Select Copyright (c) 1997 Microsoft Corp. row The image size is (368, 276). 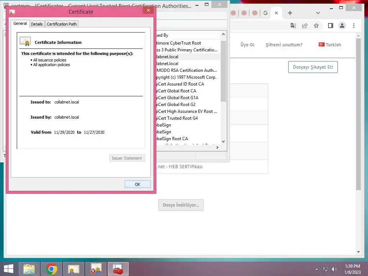click(x=188, y=77)
